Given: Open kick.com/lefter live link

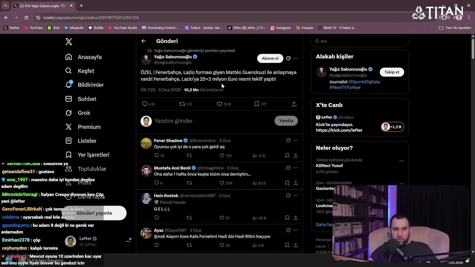Looking at the screenshot, I should (339, 130).
